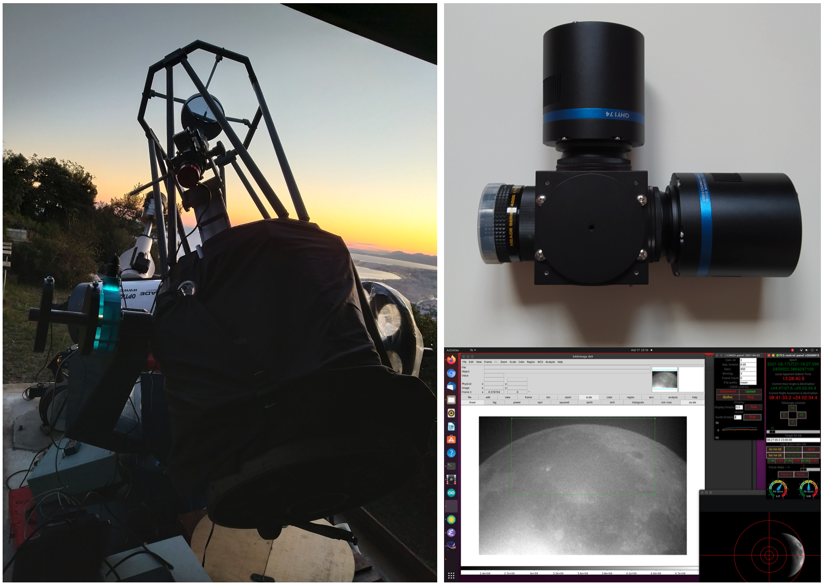The image size is (823, 584).
Task: Open ds9 Edit menu
Action: point(471,362)
